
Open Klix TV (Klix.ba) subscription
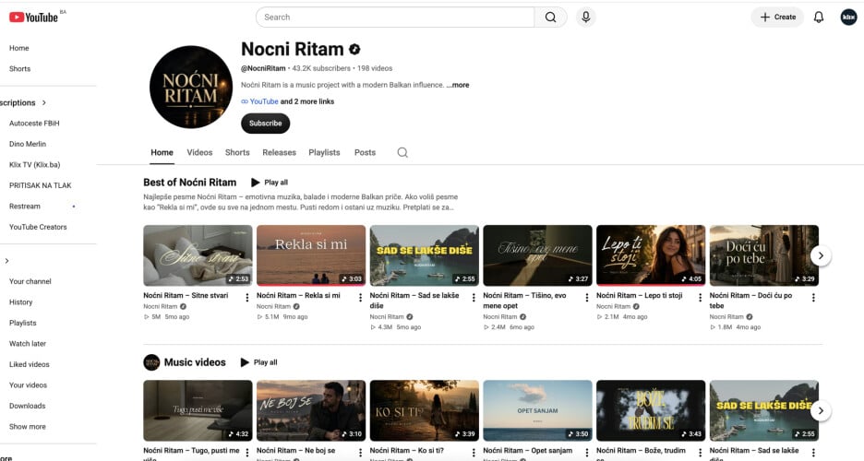[x=35, y=165]
